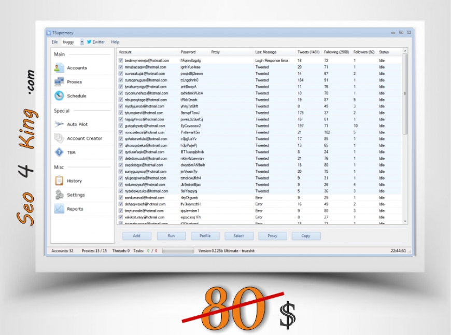Click the scrollbar up arrow
This screenshot has width=451, height=335.
tap(405, 51)
